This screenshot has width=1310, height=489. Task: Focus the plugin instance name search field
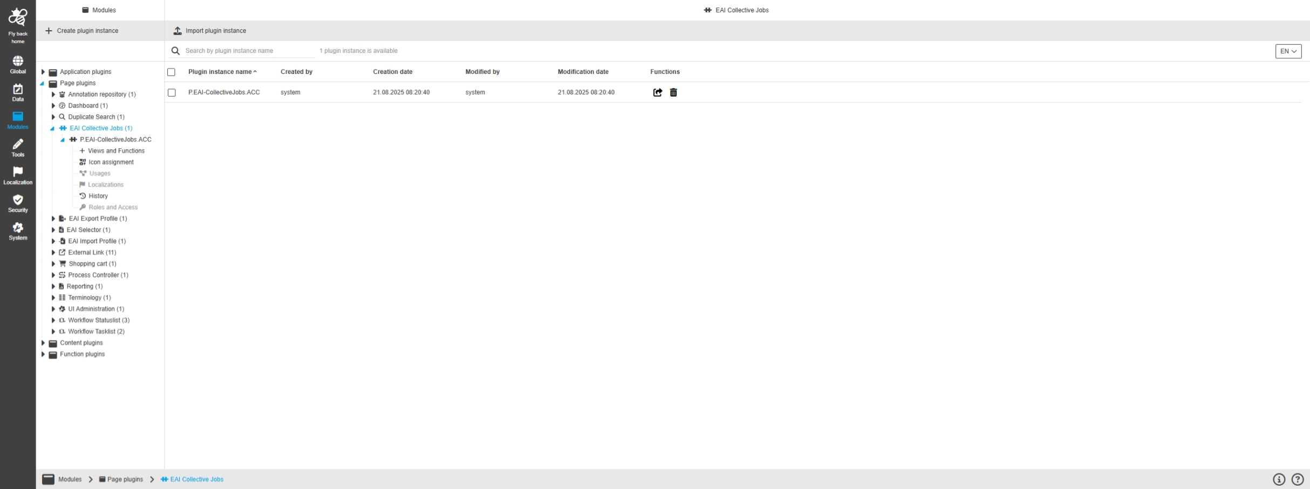(249, 51)
